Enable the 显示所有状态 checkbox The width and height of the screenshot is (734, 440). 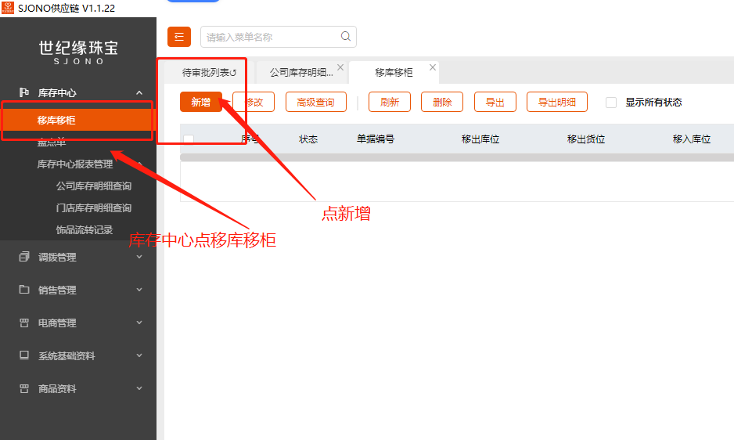click(x=611, y=103)
